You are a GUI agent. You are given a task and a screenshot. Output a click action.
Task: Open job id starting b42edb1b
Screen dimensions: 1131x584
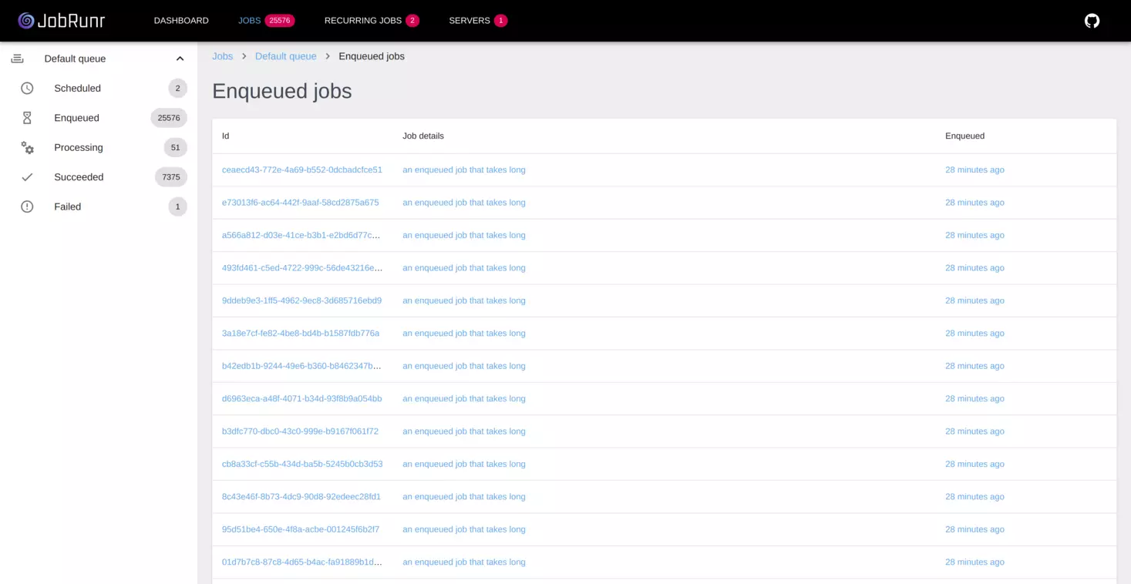coord(302,366)
